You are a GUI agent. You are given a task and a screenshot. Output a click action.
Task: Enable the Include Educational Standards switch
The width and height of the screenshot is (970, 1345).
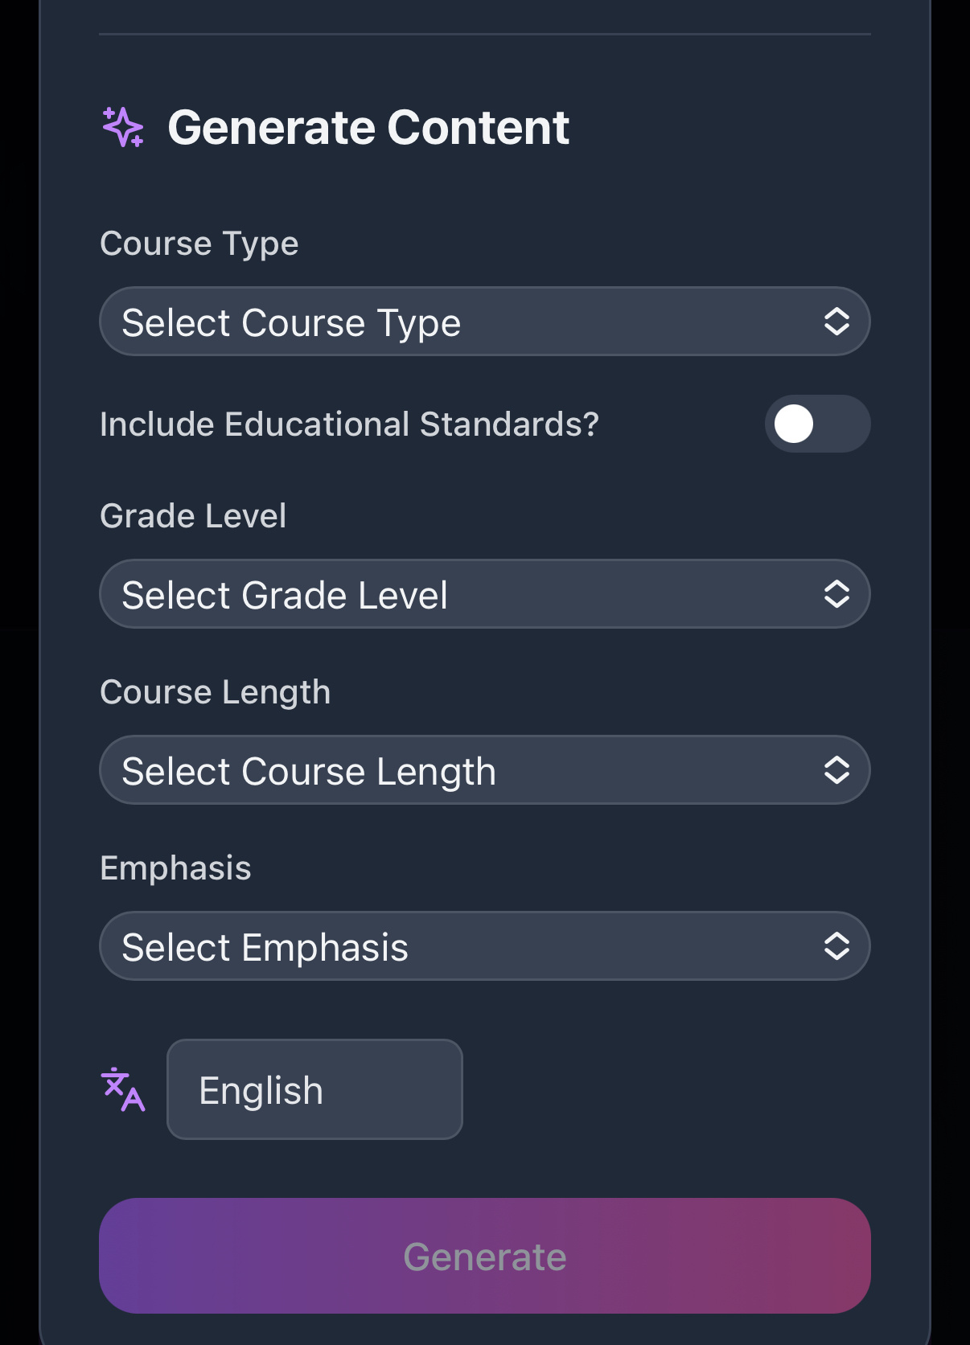(817, 424)
